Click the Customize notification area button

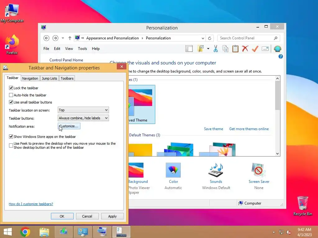(69, 126)
